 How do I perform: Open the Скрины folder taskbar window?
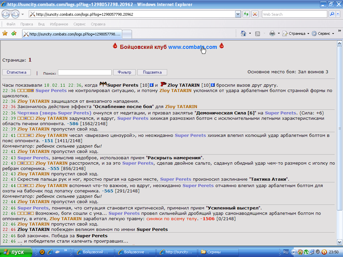tap(218, 252)
